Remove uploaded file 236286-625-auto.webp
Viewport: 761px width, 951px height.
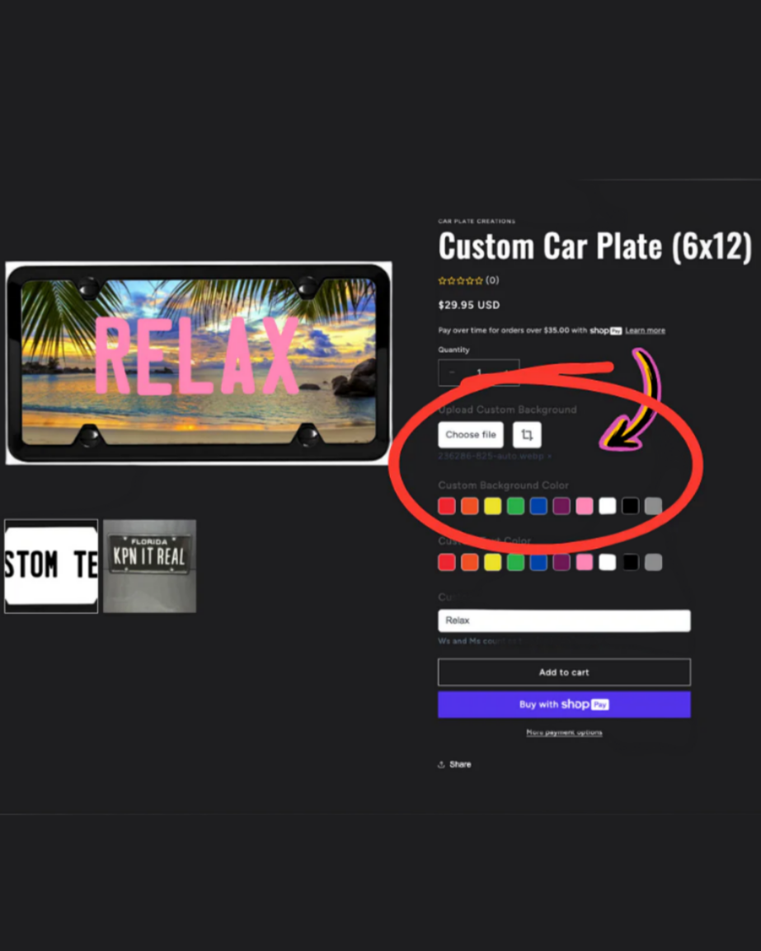point(550,456)
